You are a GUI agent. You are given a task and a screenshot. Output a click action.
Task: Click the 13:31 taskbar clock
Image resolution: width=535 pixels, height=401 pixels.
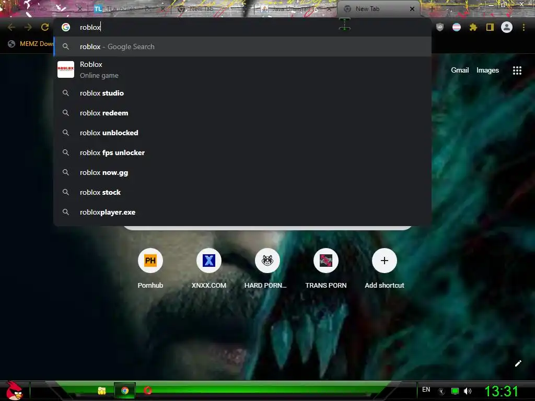(502, 391)
